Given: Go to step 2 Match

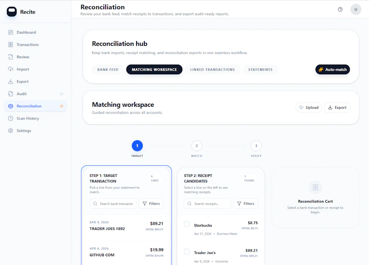Looking at the screenshot, I should tap(197, 146).
